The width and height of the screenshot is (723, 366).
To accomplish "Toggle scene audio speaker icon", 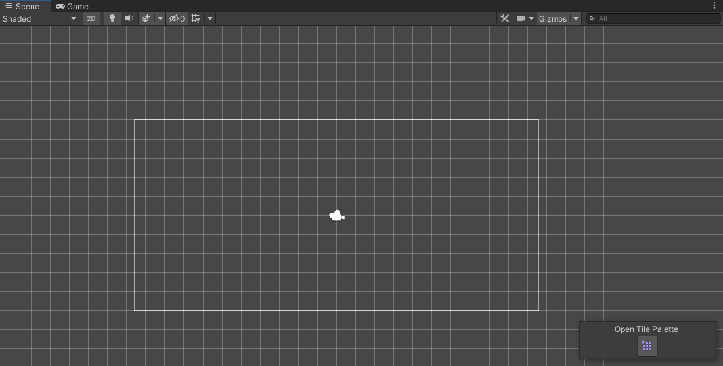I will pos(129,18).
